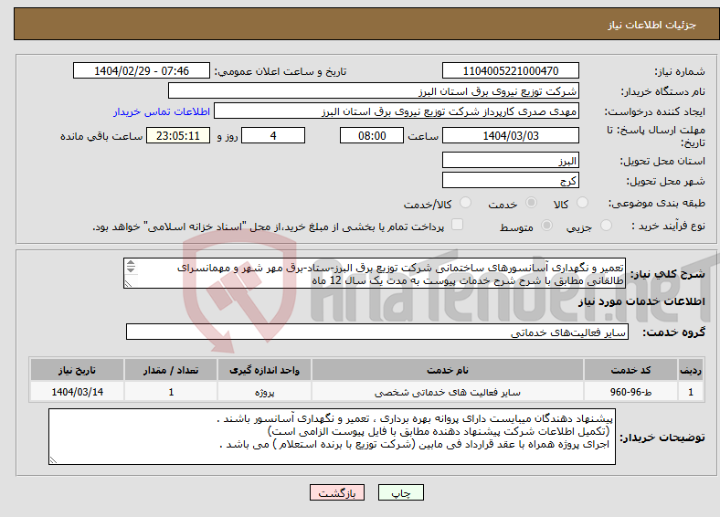Click the شهر محل تحویل field کرج
This screenshot has height=517, width=720.
click(x=510, y=181)
